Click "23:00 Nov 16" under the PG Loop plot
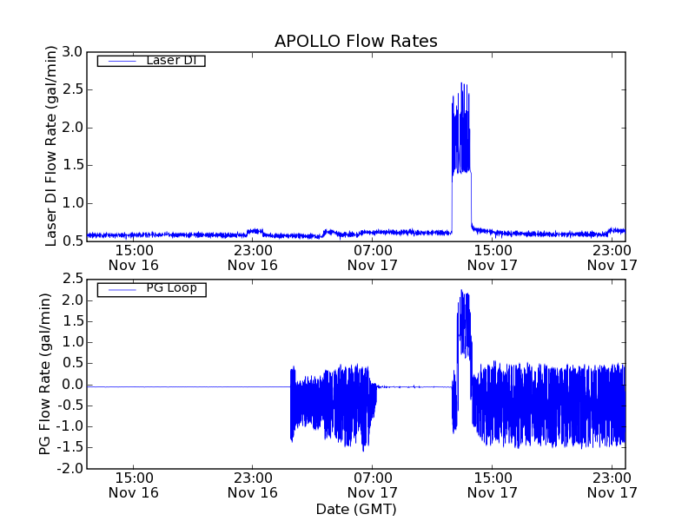 [x=253, y=485]
